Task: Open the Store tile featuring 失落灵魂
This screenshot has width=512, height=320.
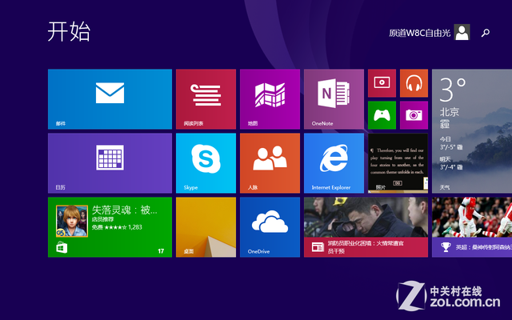Action: [110, 227]
